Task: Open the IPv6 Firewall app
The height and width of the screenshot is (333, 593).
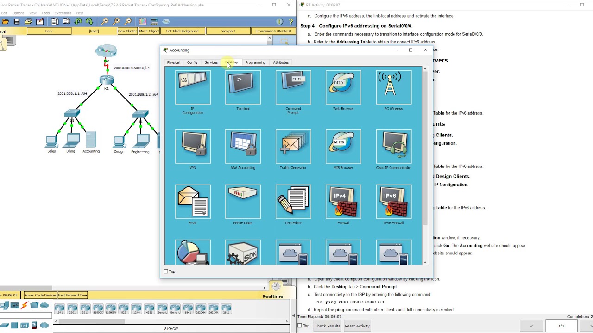Action: pos(393,202)
